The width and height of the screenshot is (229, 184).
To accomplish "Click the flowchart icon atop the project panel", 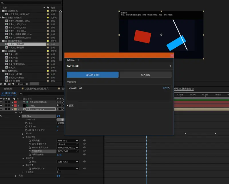I will (60, 11).
